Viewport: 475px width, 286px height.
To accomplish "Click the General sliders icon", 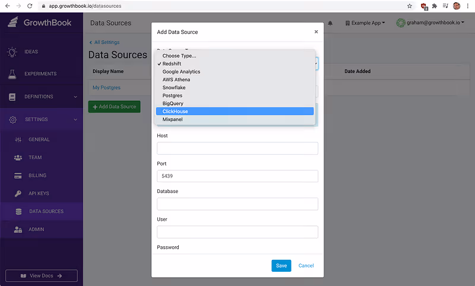I will point(18,139).
